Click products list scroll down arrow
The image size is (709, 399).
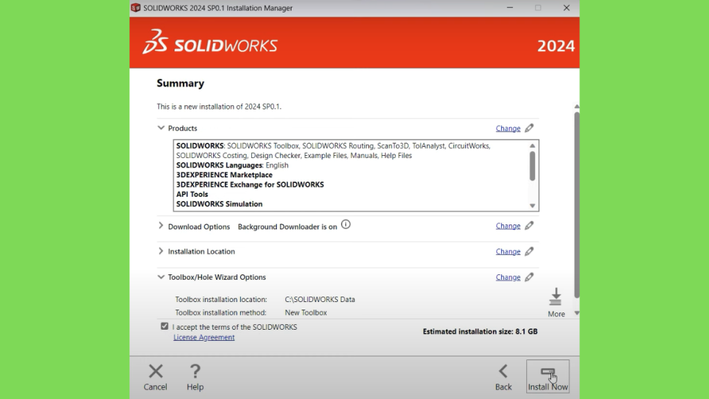(532, 206)
